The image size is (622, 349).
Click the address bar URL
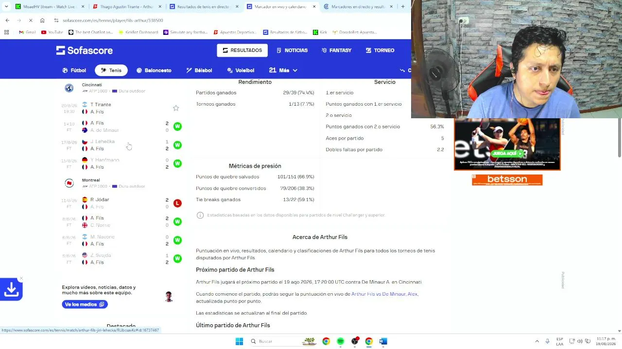(x=113, y=20)
